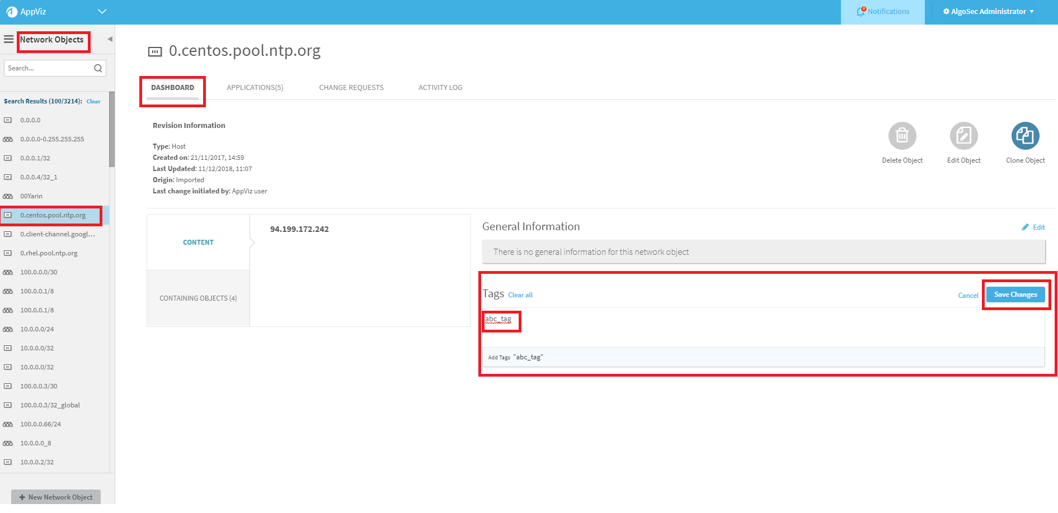Collapse the Network Objects sidebar arrow
Viewport: 1058px width, 513px height.
pyautogui.click(x=110, y=39)
